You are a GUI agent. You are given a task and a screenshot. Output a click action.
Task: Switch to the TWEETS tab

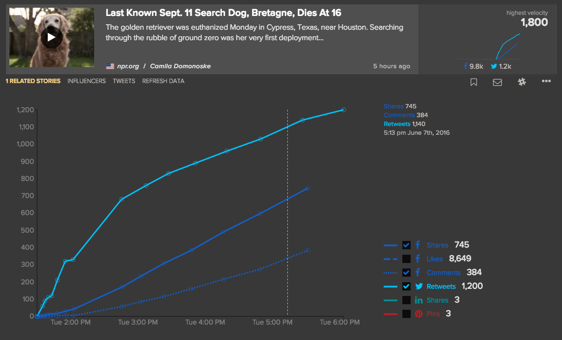[x=124, y=80]
